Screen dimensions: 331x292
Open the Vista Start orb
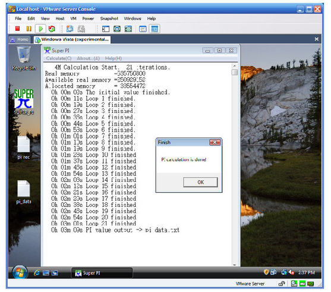pos(20,272)
